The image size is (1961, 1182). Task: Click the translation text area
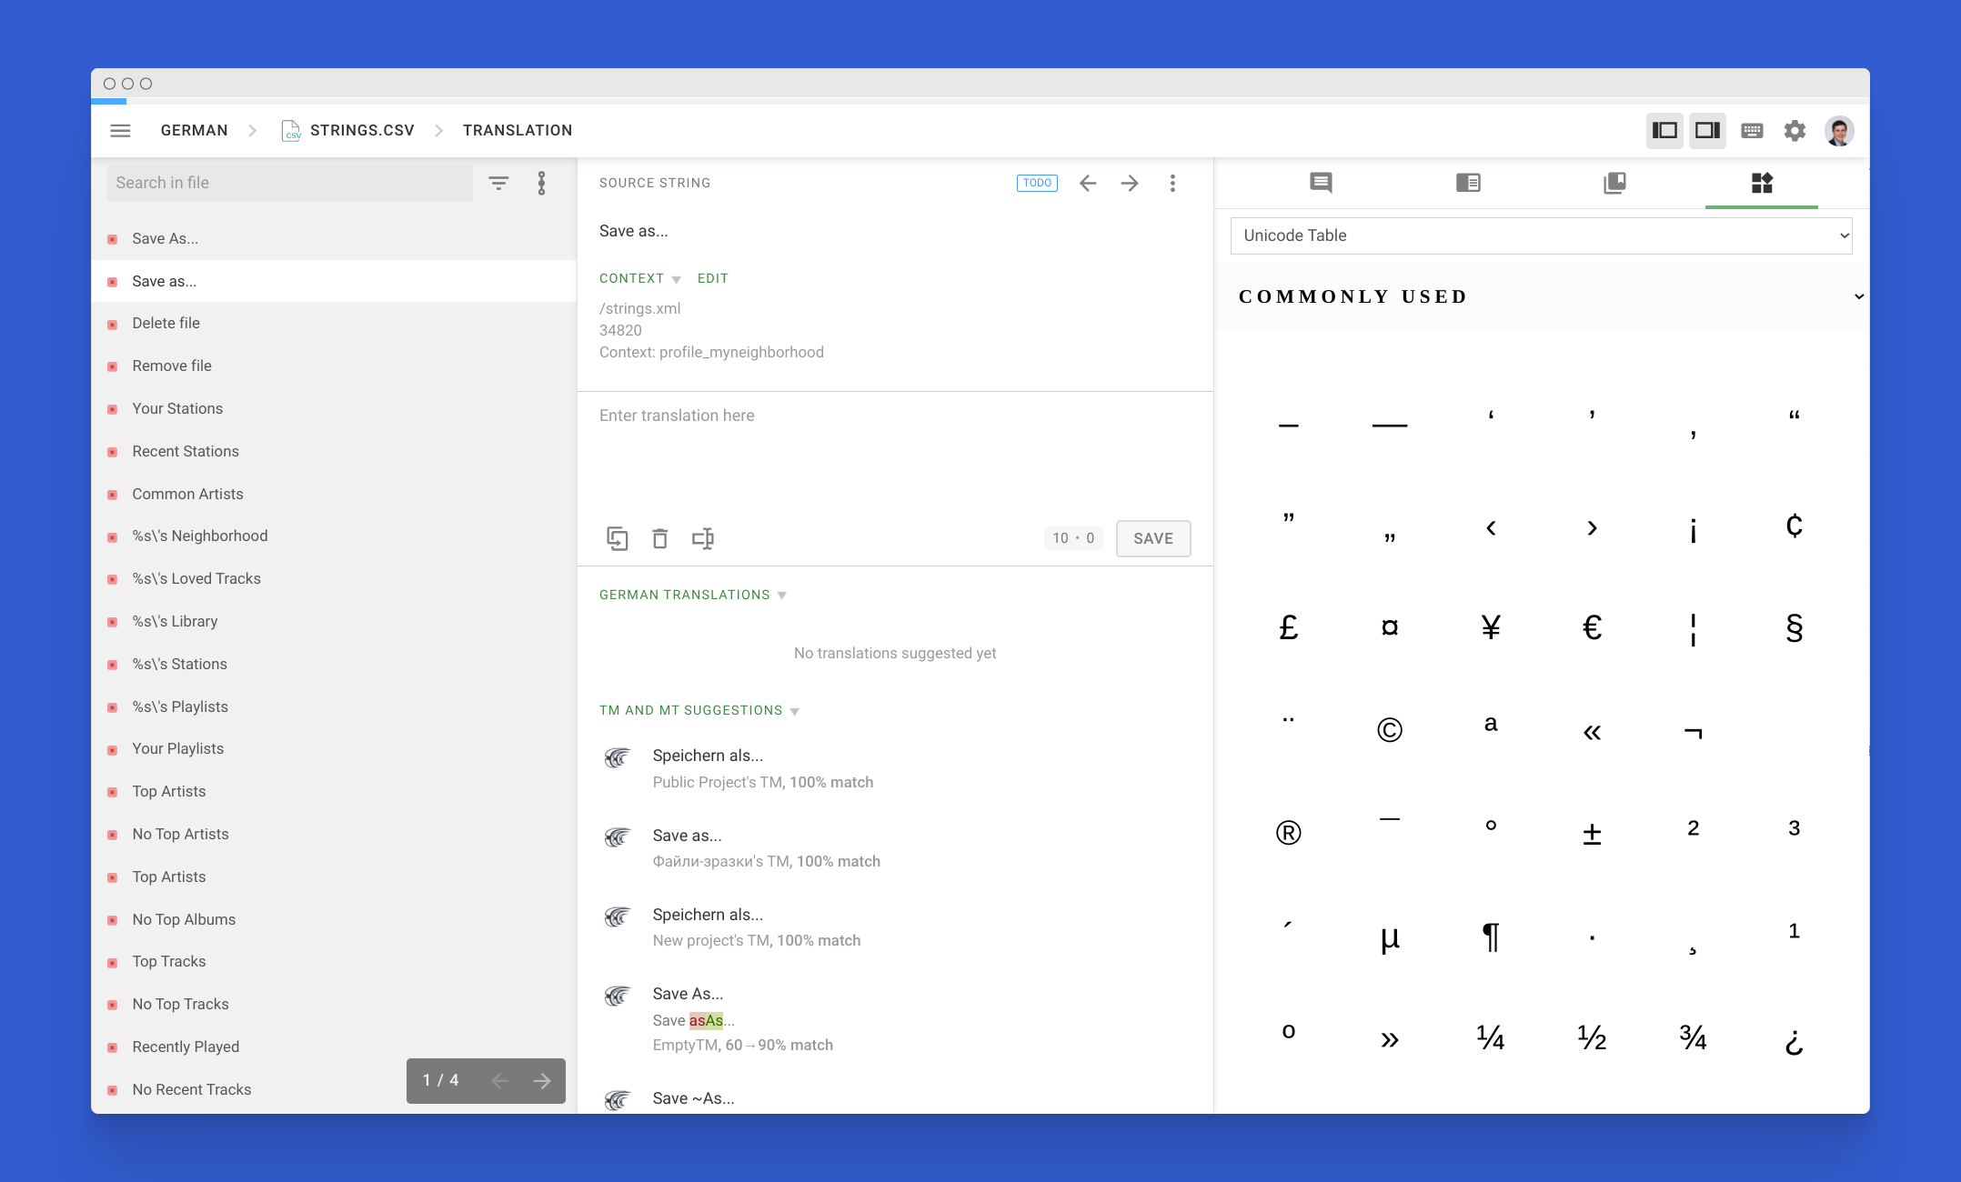click(895, 455)
